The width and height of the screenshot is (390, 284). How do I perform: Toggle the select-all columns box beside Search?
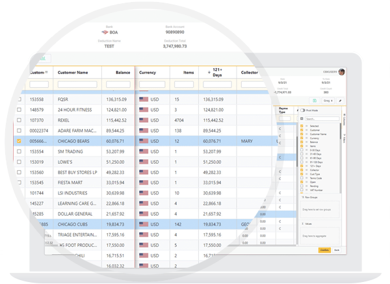[302, 119]
